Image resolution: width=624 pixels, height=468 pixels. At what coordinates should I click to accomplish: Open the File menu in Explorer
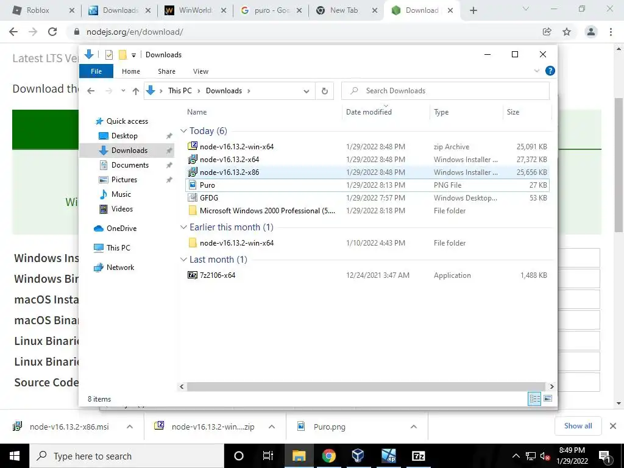(96, 71)
